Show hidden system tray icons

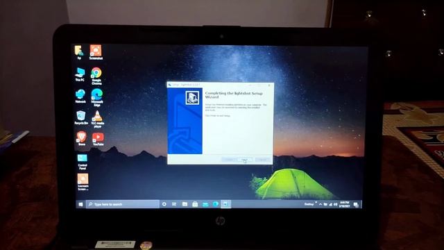coord(321,204)
